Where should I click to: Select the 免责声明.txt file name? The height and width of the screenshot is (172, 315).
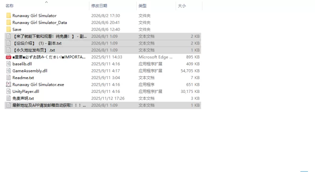pos(23,98)
